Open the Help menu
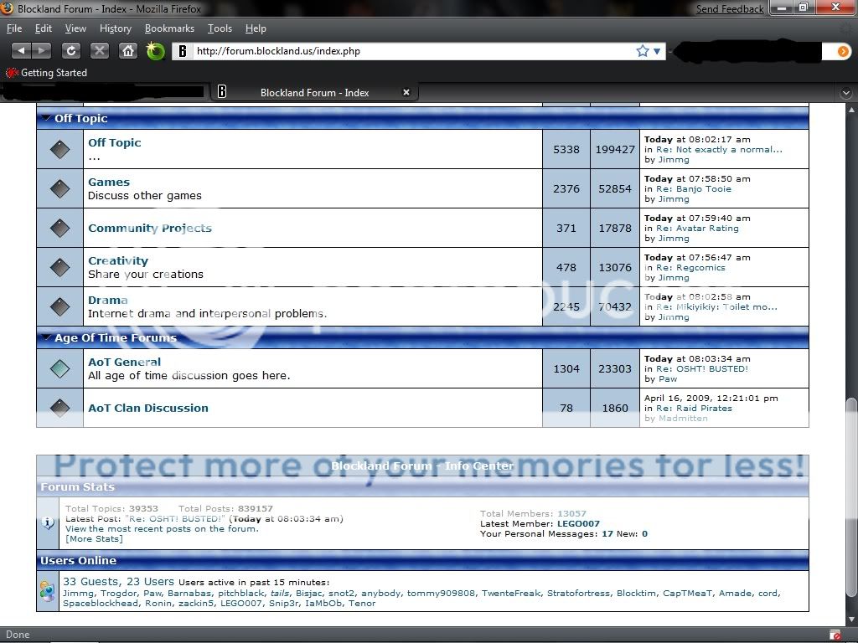858x643 pixels. pos(256,28)
